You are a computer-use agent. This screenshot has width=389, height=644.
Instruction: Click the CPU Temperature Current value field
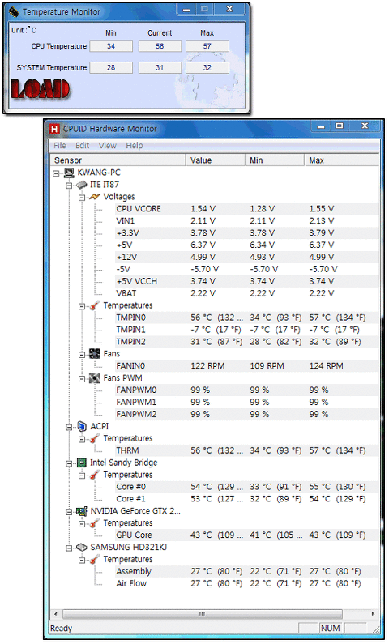coord(160,46)
